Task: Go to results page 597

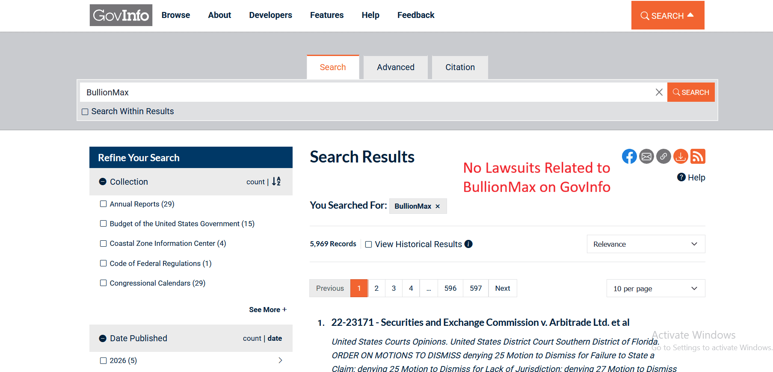Action: (476, 288)
